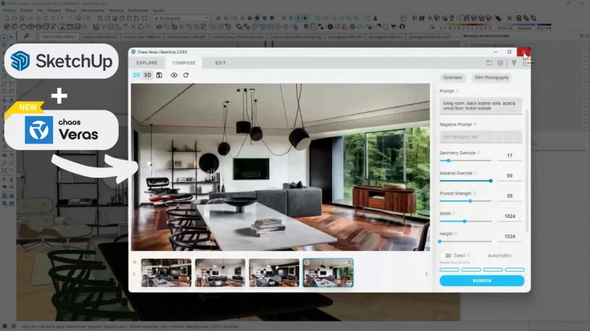Click the Extension Warehouse cart icon
Image resolution: width=590 pixels, height=331 pixels.
click(393, 26)
